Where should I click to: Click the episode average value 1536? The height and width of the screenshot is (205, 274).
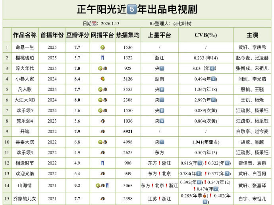128,47
